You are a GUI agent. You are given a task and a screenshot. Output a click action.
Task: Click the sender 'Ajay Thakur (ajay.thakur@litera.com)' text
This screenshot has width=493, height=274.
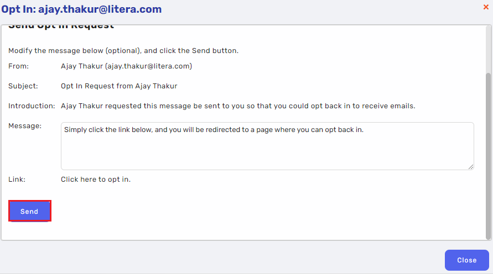[126, 66]
